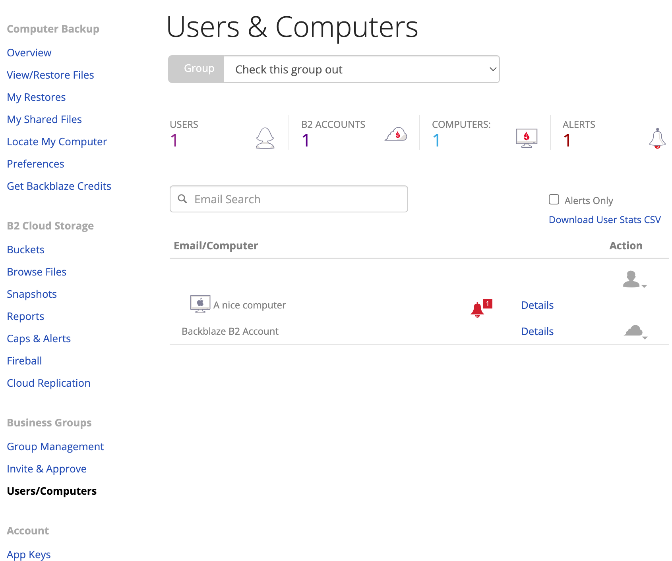Screen dimensions: 672x561
Task: Click the Action column header
Action: 626,245
